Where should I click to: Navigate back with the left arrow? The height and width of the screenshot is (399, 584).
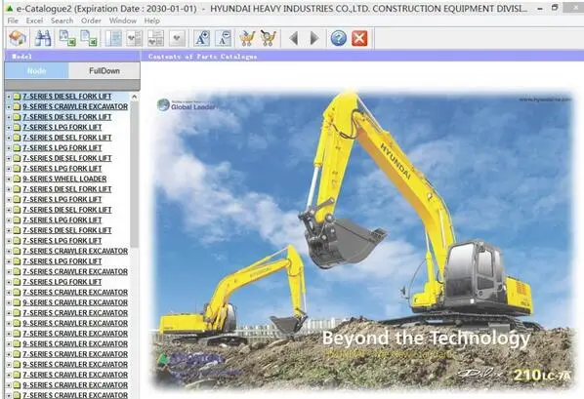coord(294,38)
